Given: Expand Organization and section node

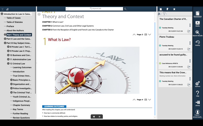Looking at the screenshot, I should pyautogui.click(x=11, y=84).
